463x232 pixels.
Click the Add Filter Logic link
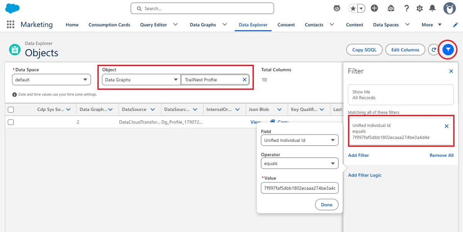coord(365,175)
